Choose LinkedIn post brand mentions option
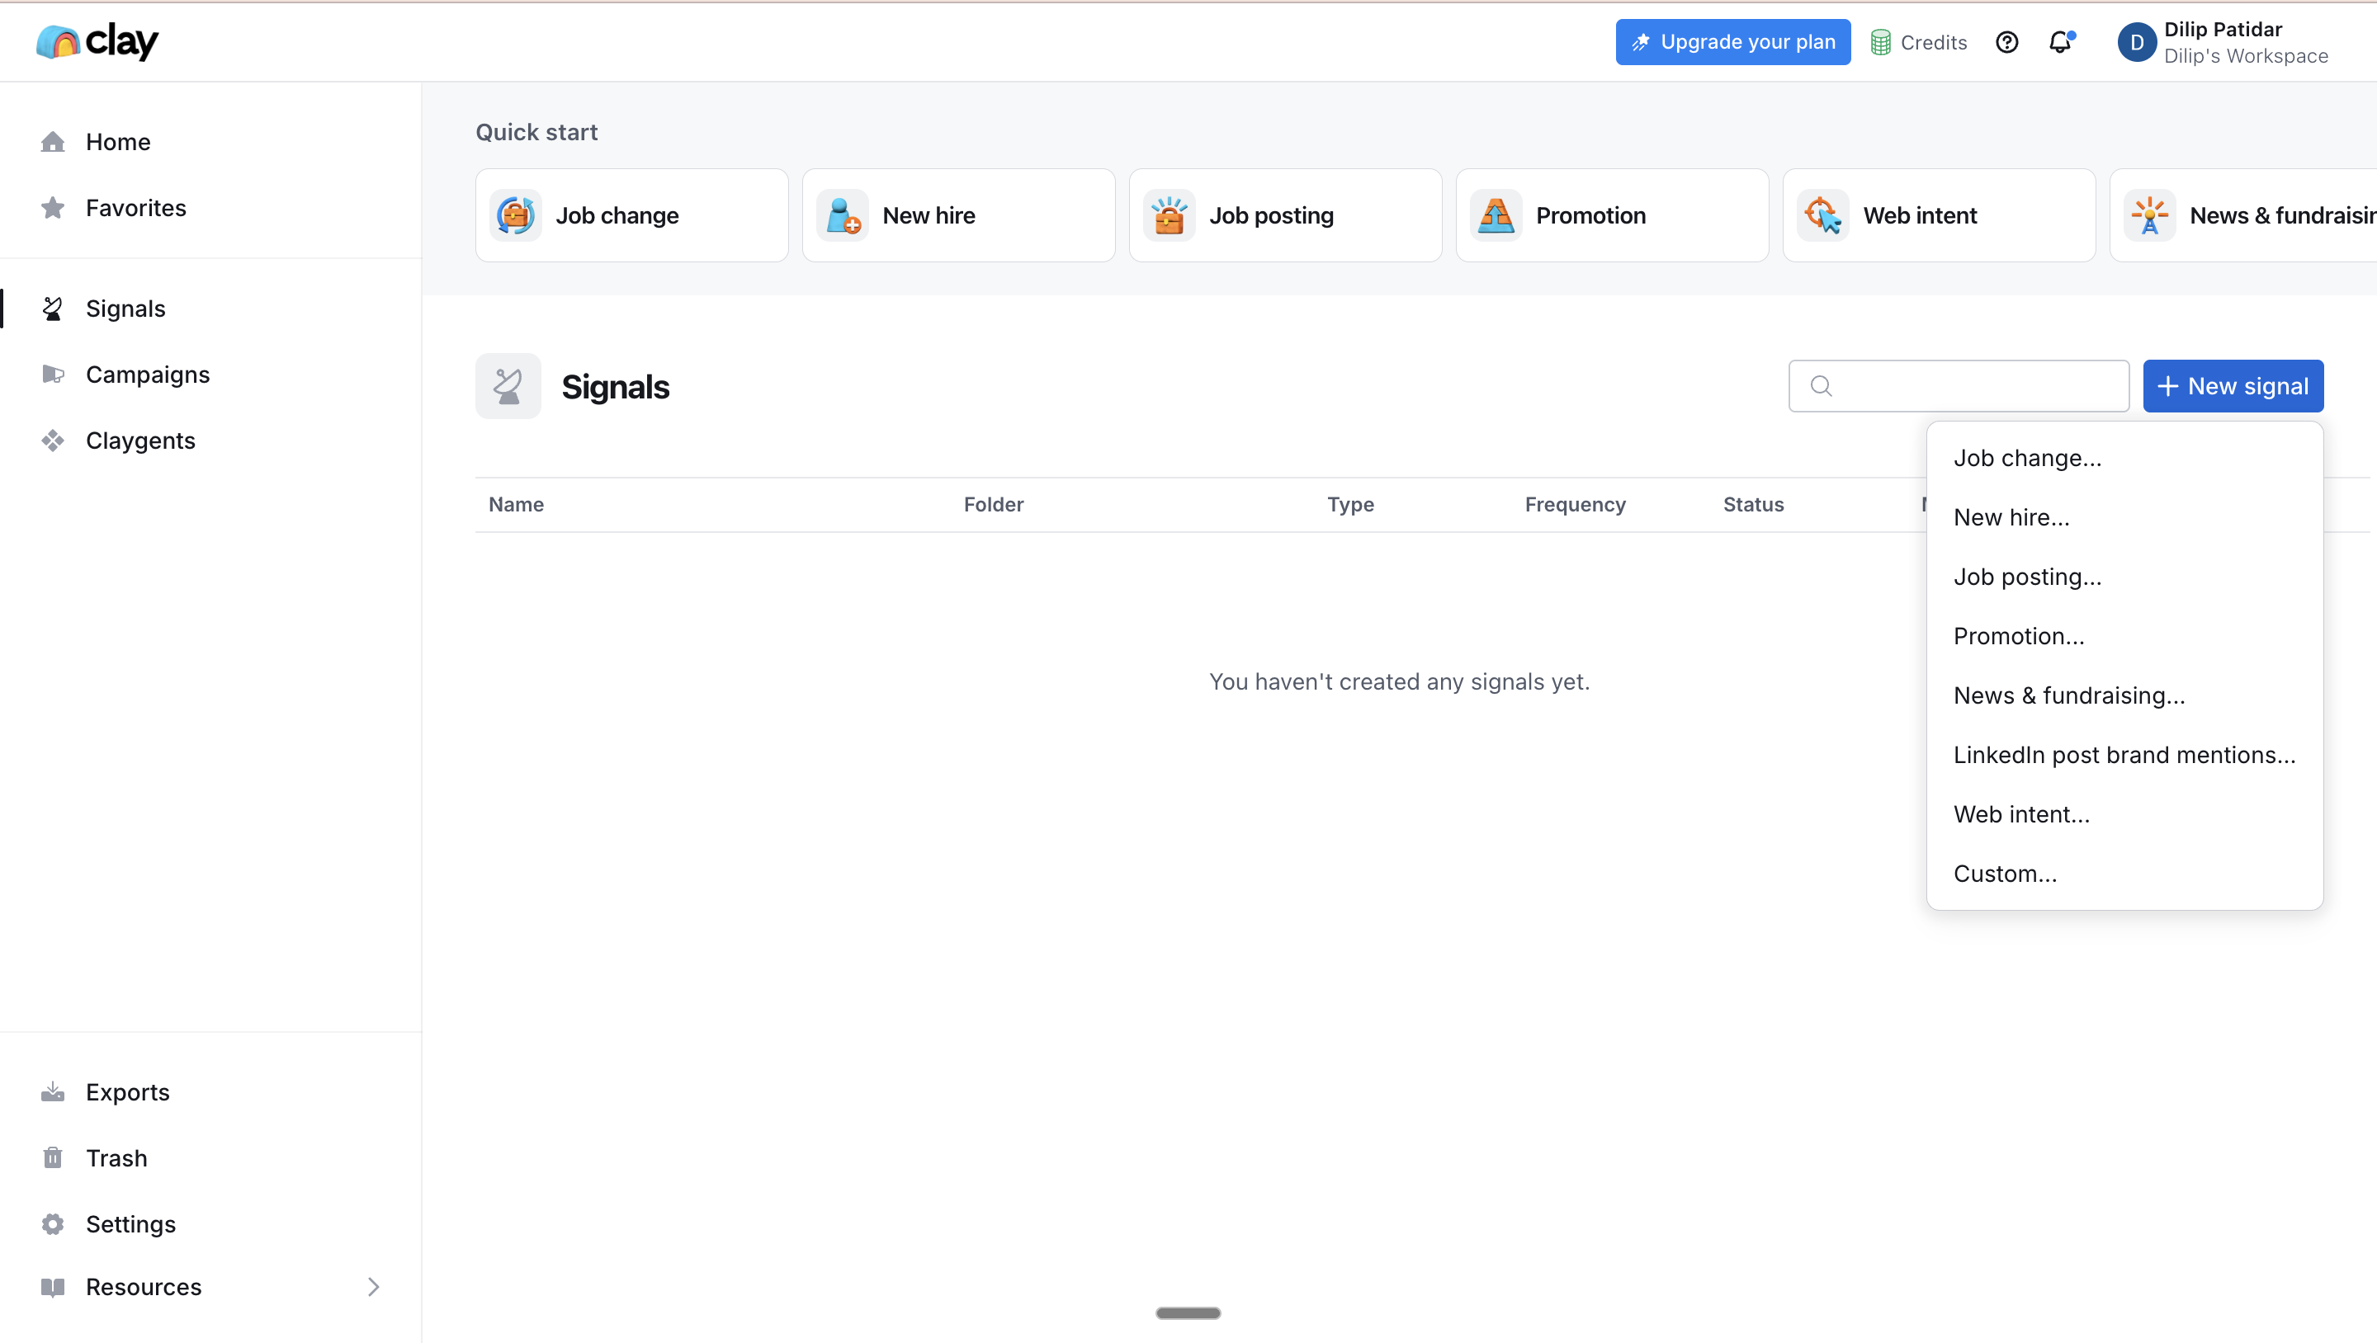Viewport: 2377px width, 1343px height. [x=2124, y=755]
